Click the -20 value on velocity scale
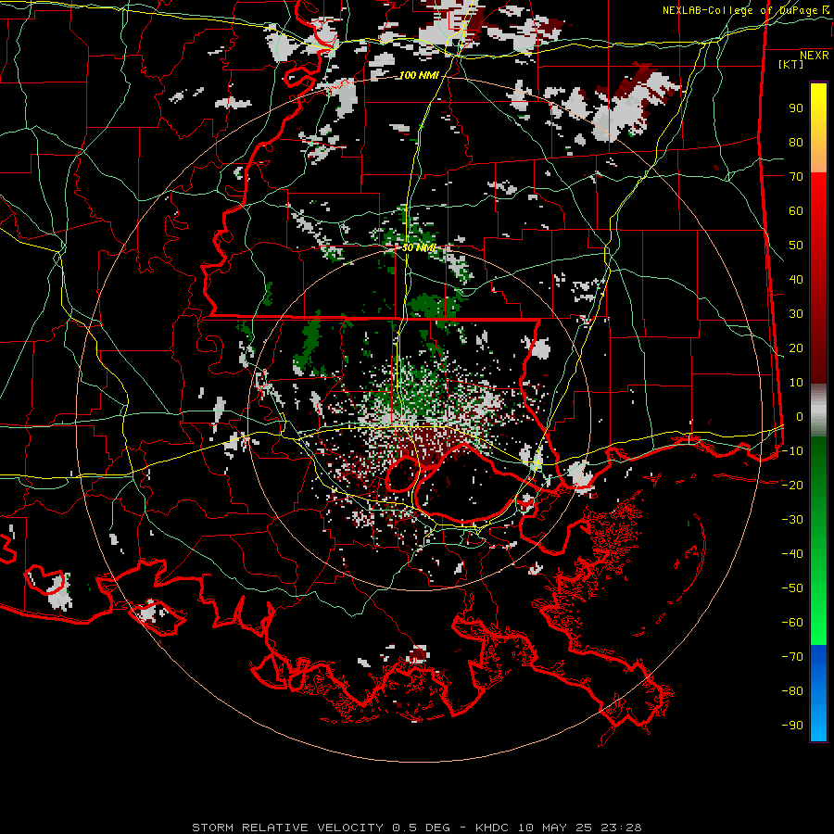Viewport: 834px width, 834px height. 792,485
